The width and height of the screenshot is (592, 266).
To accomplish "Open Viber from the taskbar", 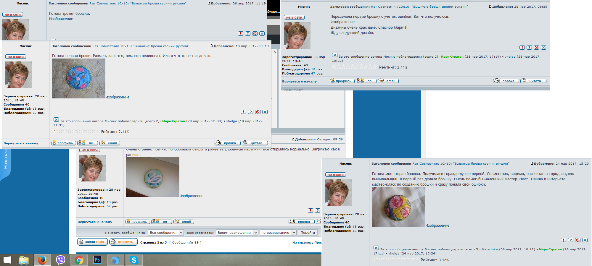I will 61,260.
